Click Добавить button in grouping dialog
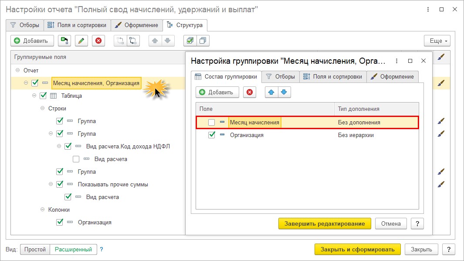The height and width of the screenshot is (261, 464). point(217,92)
